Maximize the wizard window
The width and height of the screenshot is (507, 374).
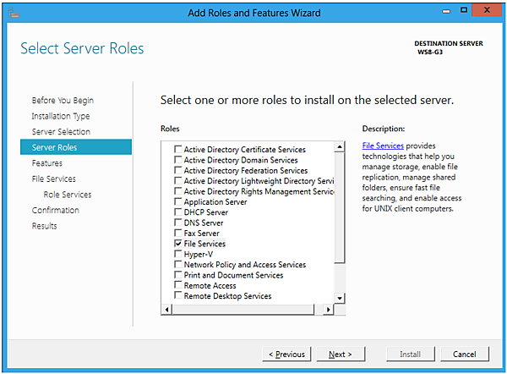pos(464,10)
